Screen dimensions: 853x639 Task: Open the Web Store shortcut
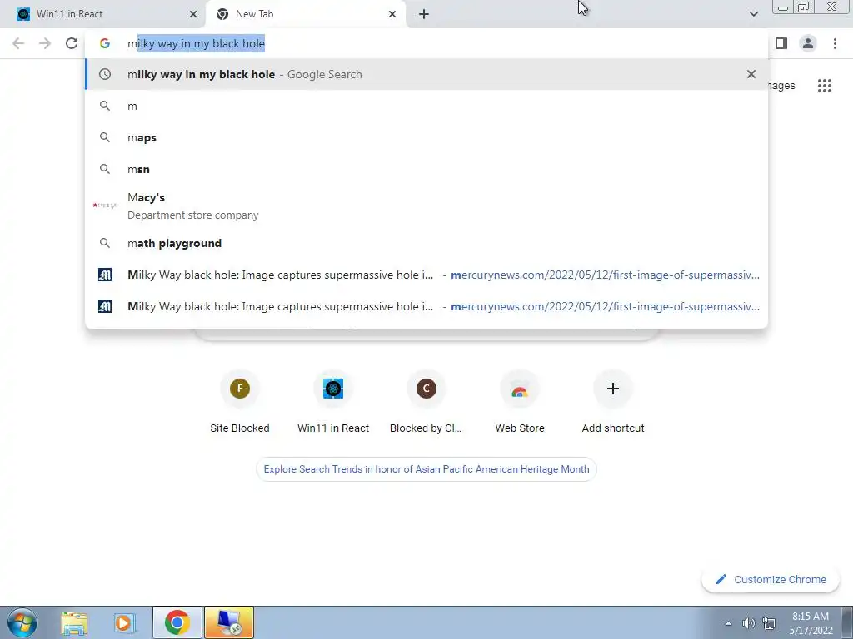pyautogui.click(x=520, y=402)
